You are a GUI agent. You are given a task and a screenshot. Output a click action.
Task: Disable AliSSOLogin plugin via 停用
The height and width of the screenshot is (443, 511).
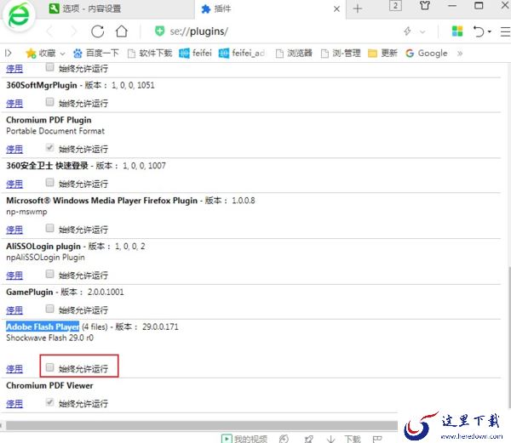coord(14,275)
